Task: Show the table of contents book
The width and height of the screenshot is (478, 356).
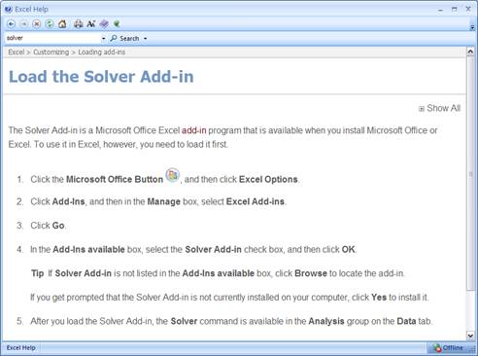Action: click(104, 24)
